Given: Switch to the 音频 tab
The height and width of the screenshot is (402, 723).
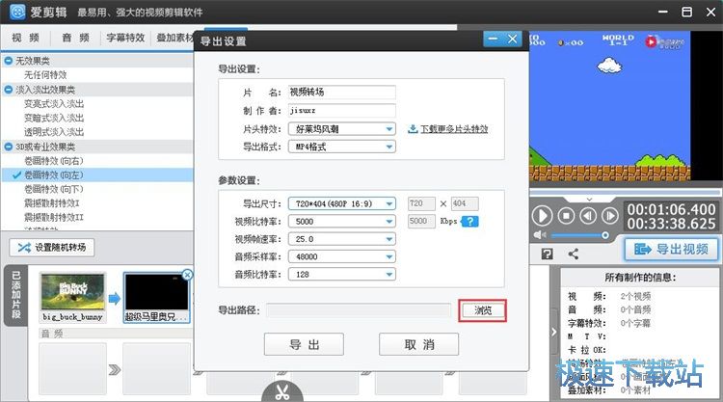Looking at the screenshot, I should pyautogui.click(x=75, y=38).
